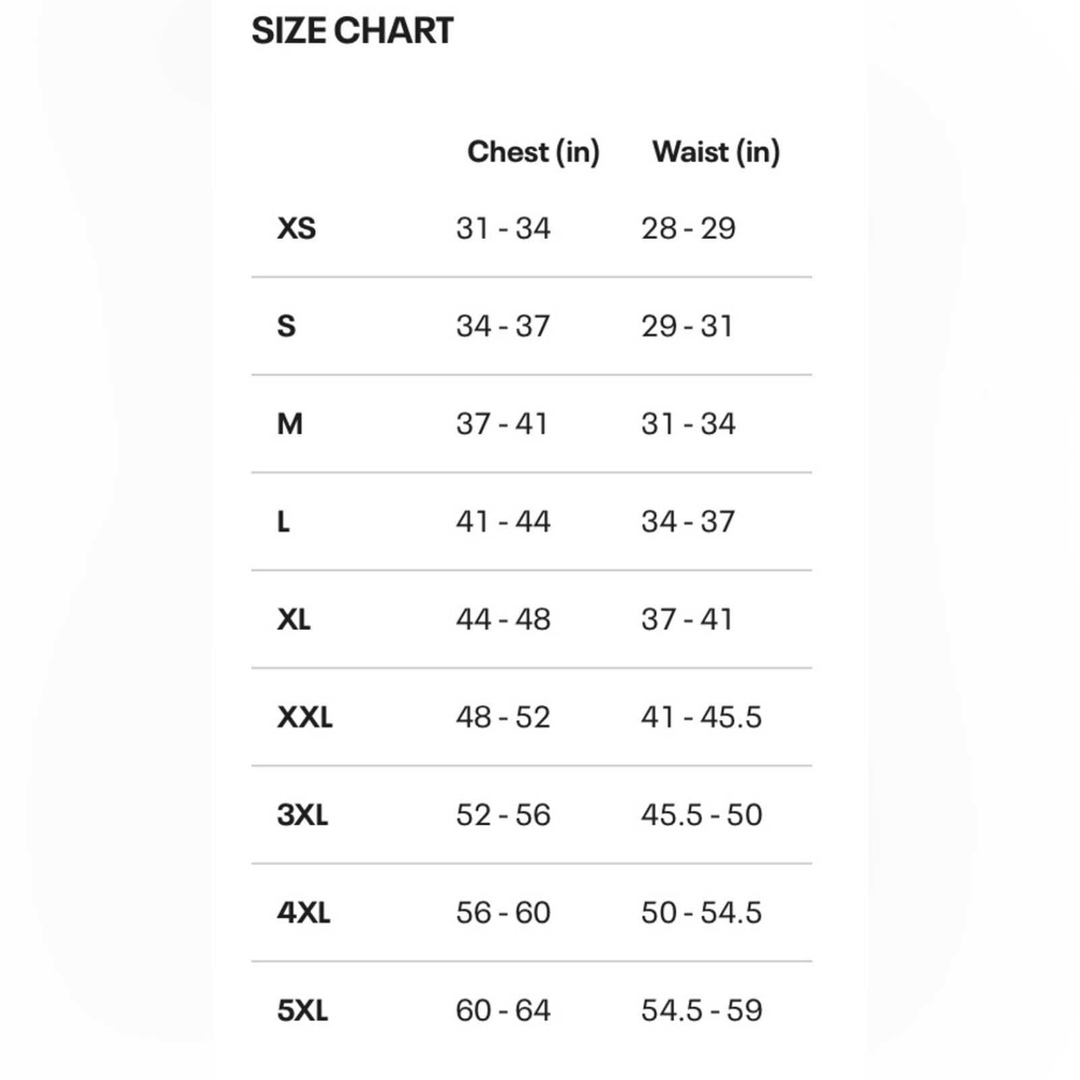The image size is (1080, 1080).
Task: Select chest value 31 - 34
Action: click(x=503, y=228)
